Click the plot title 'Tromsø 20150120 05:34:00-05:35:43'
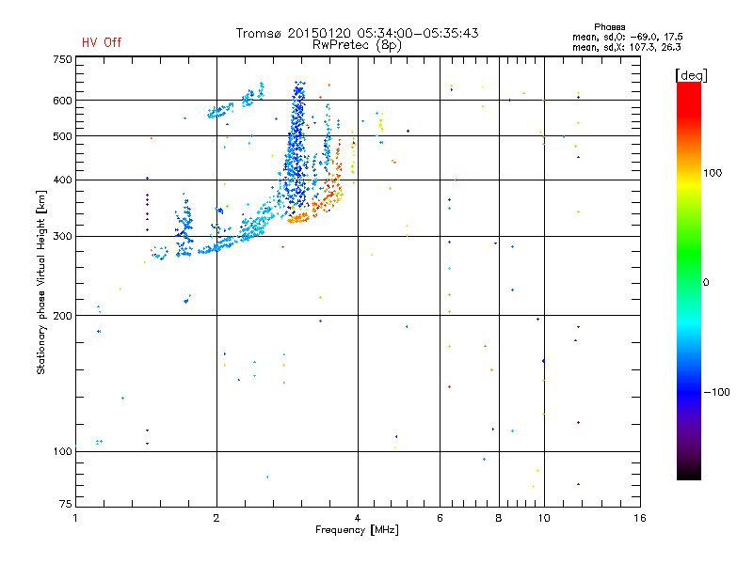 point(357,33)
